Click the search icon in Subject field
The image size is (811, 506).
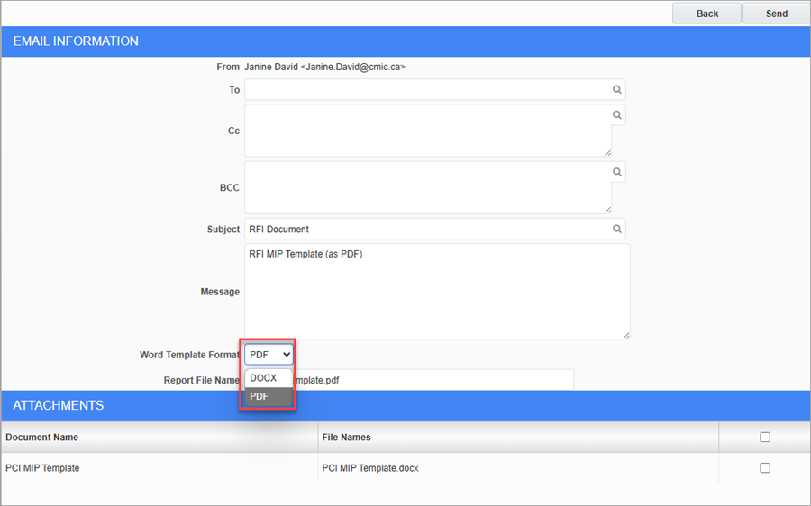point(617,230)
